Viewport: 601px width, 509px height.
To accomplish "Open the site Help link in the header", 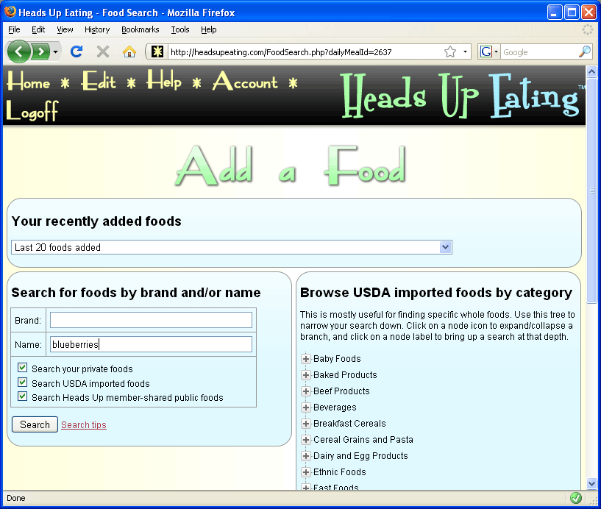I will point(164,80).
